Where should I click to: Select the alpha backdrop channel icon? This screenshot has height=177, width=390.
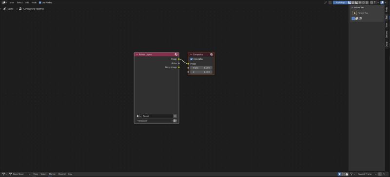pos(356,2)
